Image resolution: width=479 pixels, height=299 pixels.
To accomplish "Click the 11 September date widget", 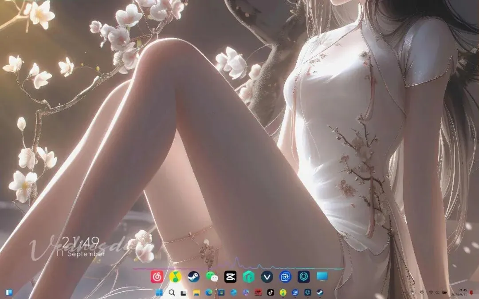I will click(x=81, y=253).
